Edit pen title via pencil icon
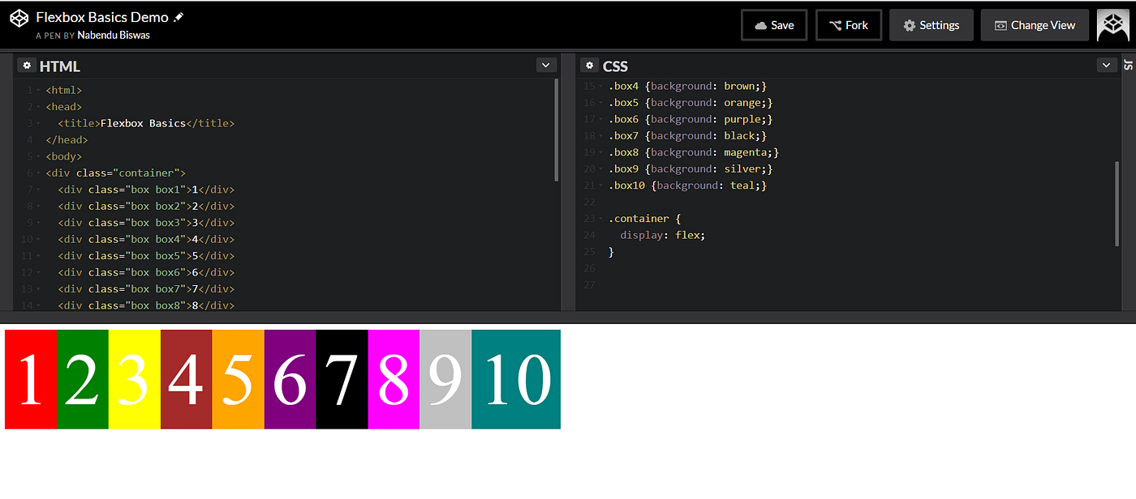1136x499 pixels. coord(179,17)
